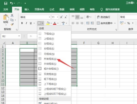
Task: Apply the red font color
Action: click(55, 23)
